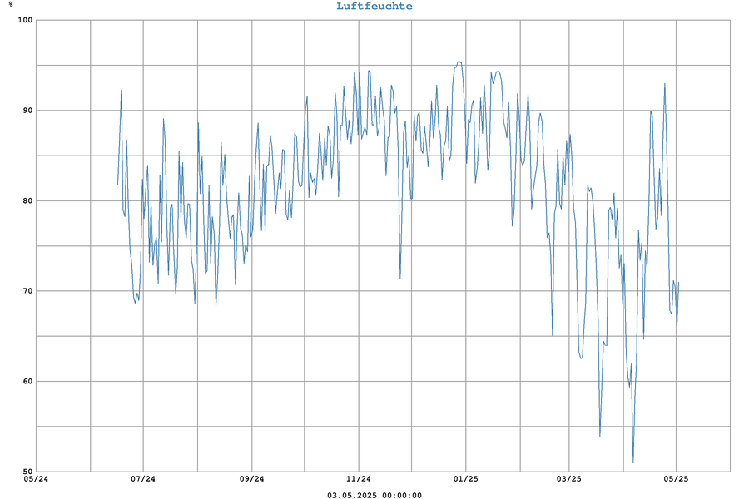Click the y-axis label "50"

point(27,472)
